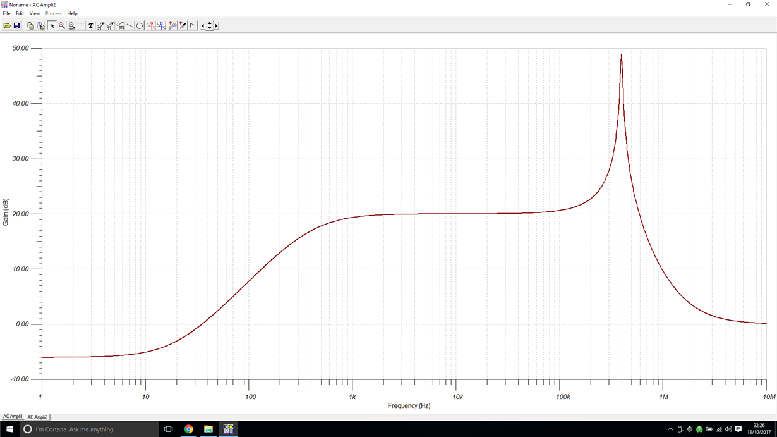Click the zoom out magnifier icon

(72, 26)
